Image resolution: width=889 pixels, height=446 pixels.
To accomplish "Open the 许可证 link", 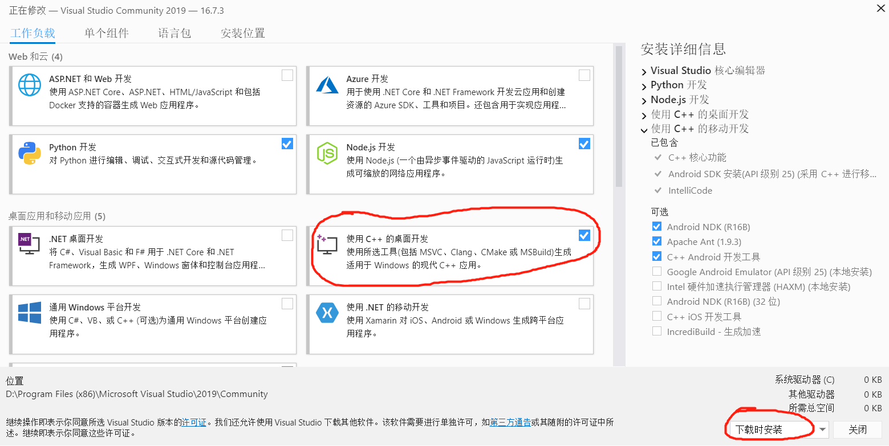I will tap(194, 422).
